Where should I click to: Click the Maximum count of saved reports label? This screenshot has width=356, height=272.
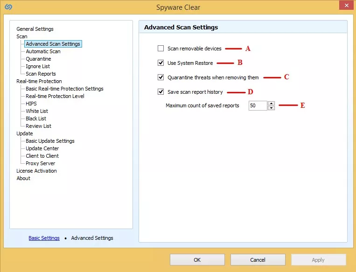[x=202, y=105]
